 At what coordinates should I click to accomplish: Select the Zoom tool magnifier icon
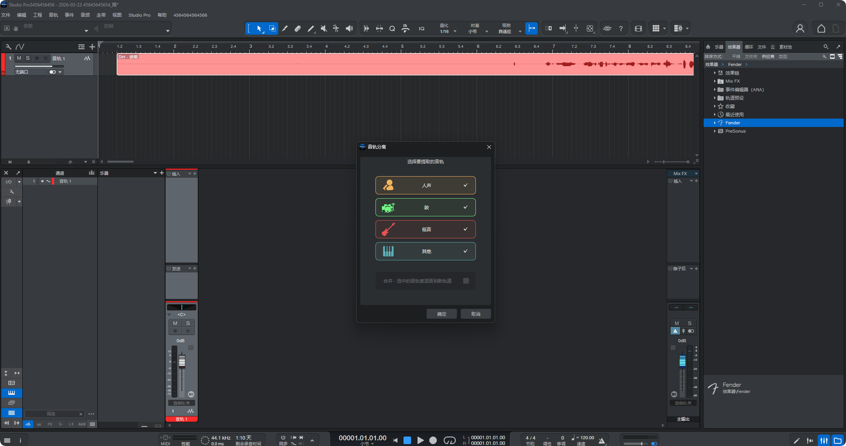pos(392,28)
